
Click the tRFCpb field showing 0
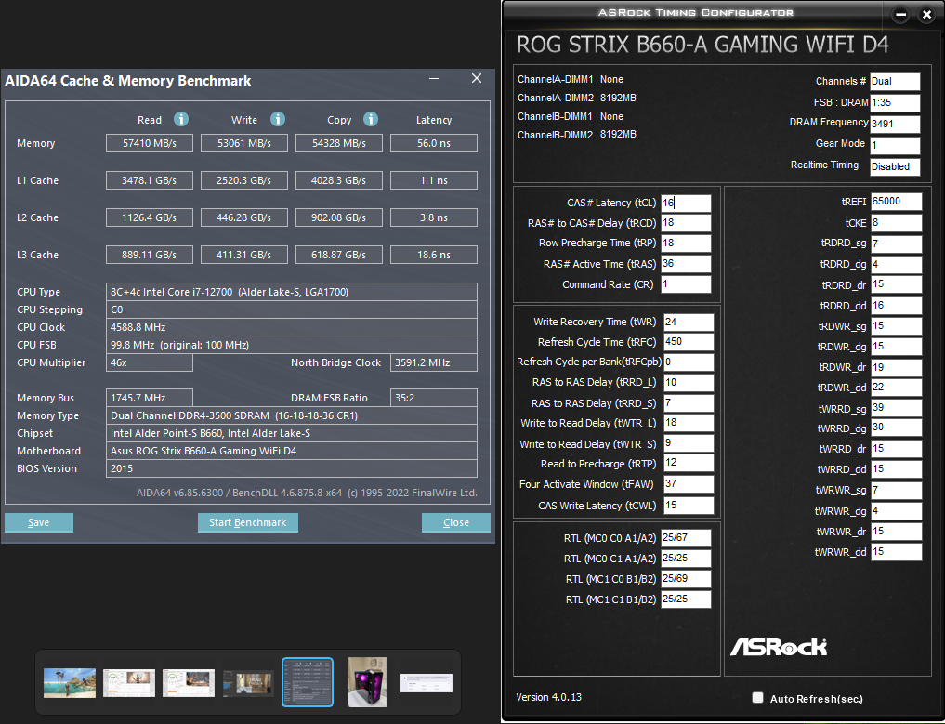click(689, 362)
